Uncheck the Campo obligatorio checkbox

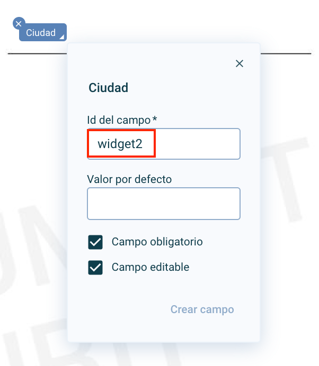(x=95, y=242)
